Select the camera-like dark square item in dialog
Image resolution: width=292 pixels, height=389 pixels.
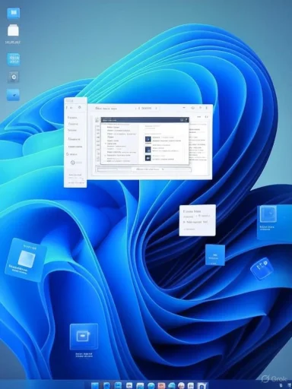148,158
